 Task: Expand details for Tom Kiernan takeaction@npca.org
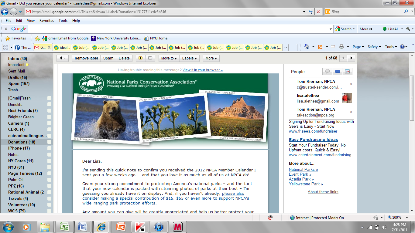point(351,112)
